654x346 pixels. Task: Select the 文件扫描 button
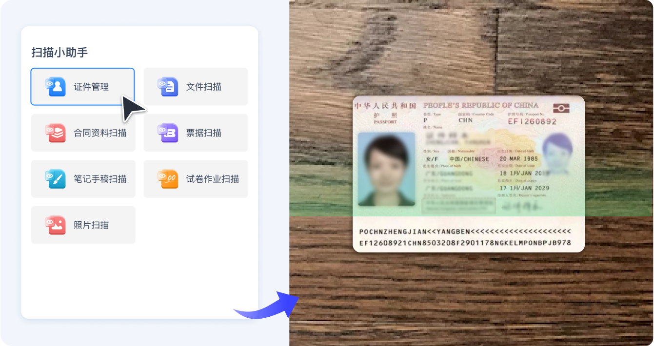coord(196,87)
